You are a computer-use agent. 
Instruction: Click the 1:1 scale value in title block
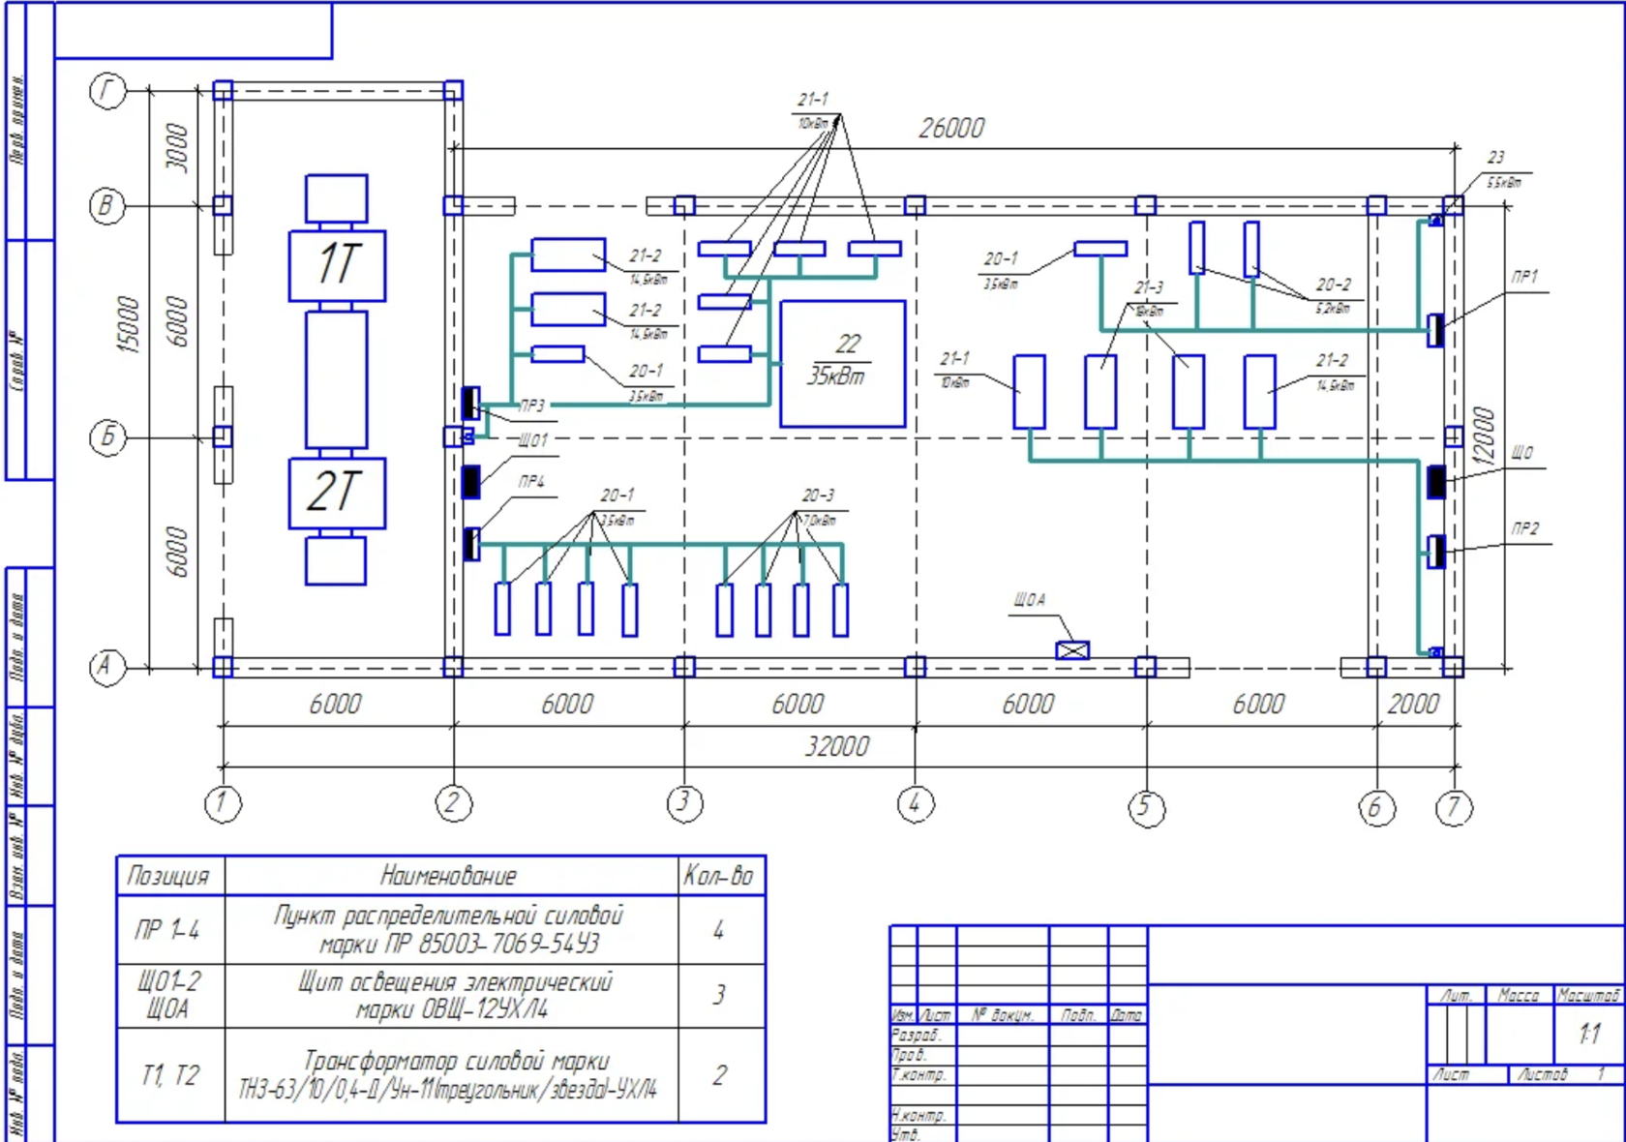[1588, 1034]
